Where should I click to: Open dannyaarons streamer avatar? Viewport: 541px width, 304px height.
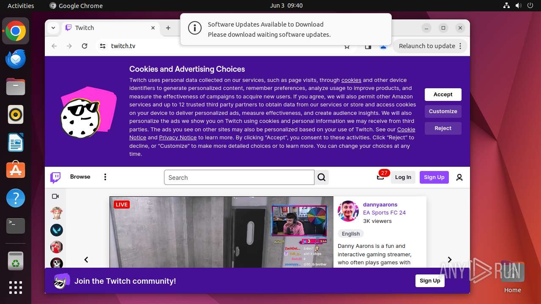click(348, 211)
